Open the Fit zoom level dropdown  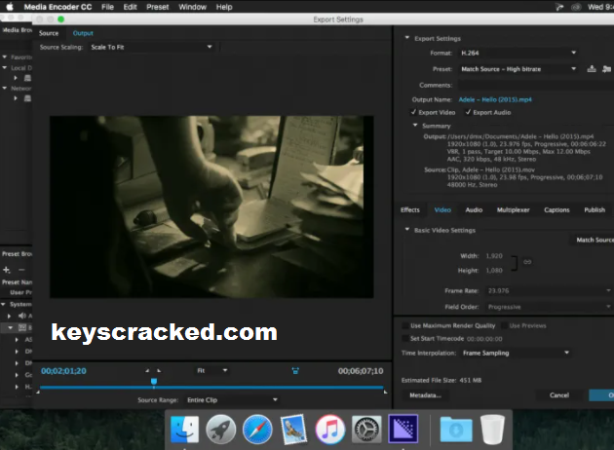tap(211, 370)
